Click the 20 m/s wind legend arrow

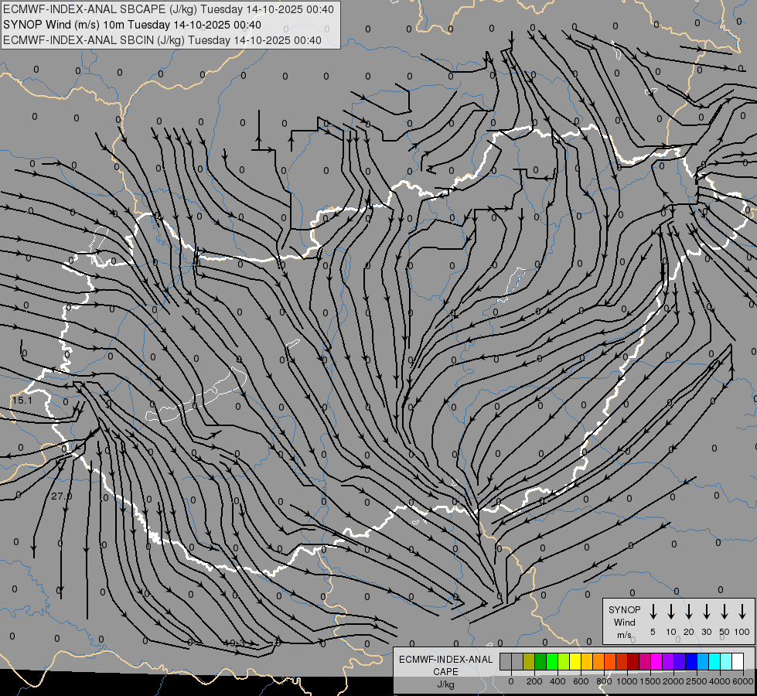click(689, 612)
